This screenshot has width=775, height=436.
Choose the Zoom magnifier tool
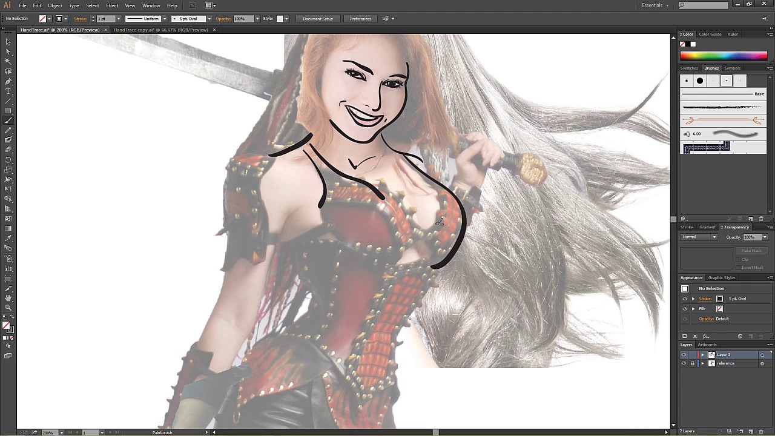[x=8, y=308]
